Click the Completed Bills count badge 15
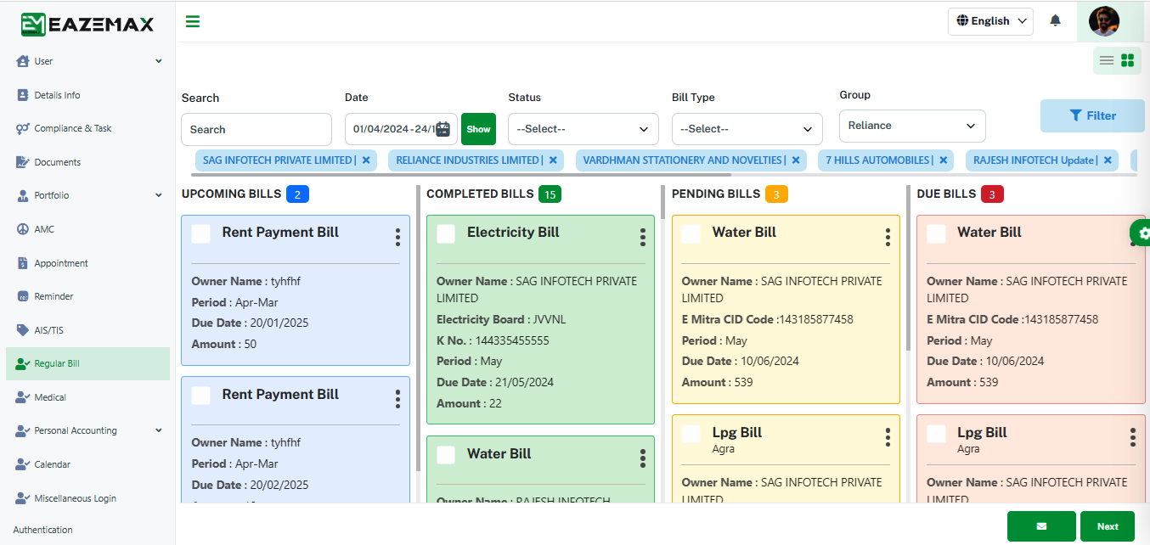Image resolution: width=1150 pixels, height=545 pixels. (x=550, y=194)
